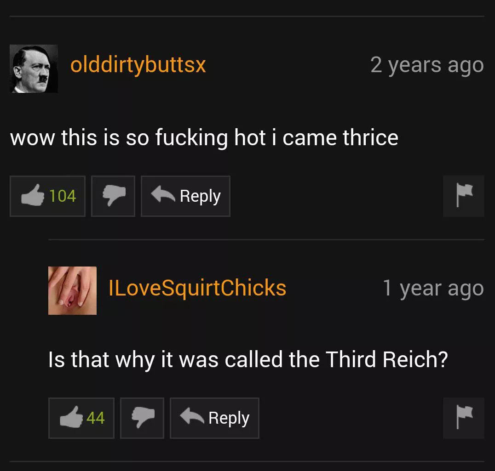Click the 44 likes count
Screen dimensions: 495x471
point(95,418)
